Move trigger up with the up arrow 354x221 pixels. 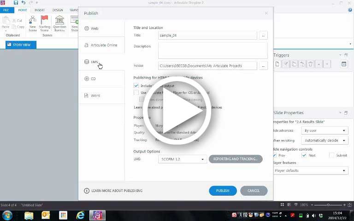click(319, 64)
